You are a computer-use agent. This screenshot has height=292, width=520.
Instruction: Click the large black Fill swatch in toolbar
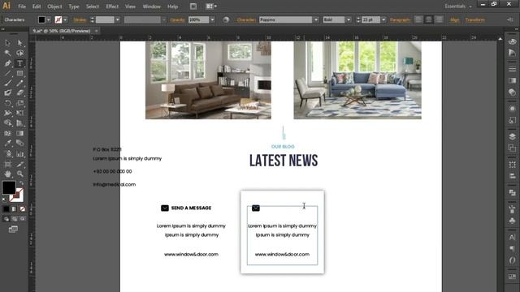click(x=9, y=187)
